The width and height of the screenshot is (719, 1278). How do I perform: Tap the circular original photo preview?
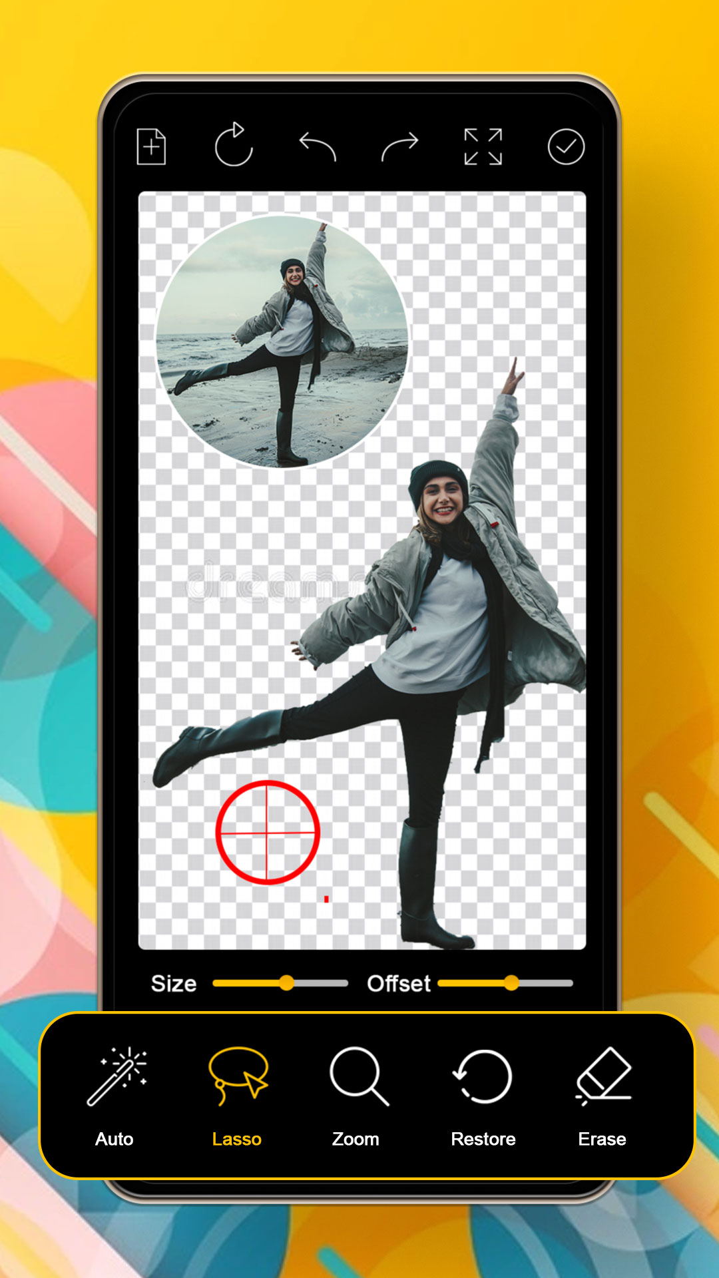tap(282, 341)
